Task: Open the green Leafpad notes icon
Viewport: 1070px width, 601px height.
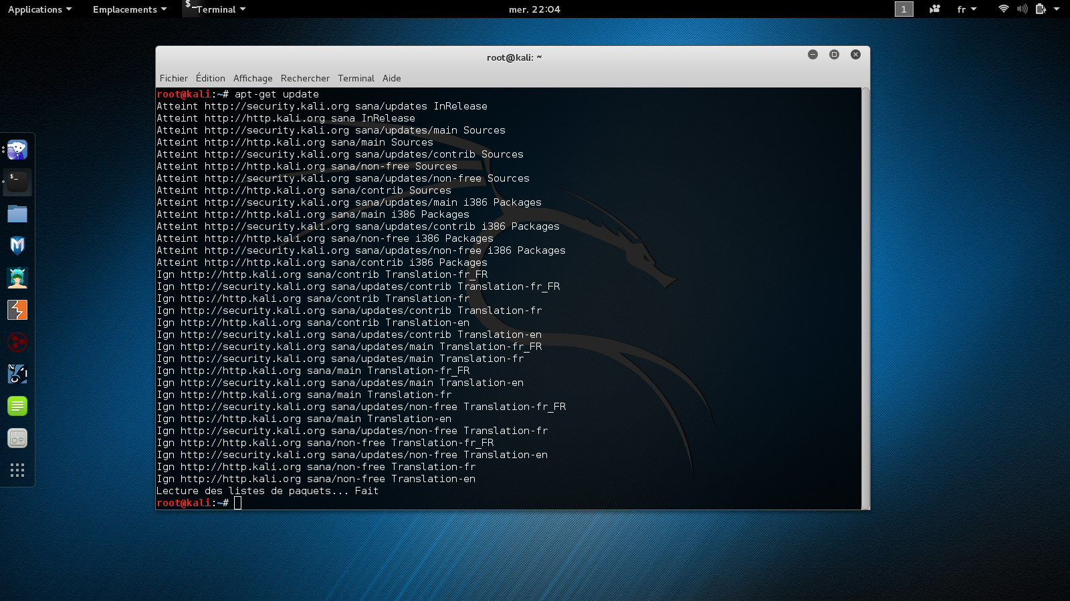Action: (x=17, y=406)
